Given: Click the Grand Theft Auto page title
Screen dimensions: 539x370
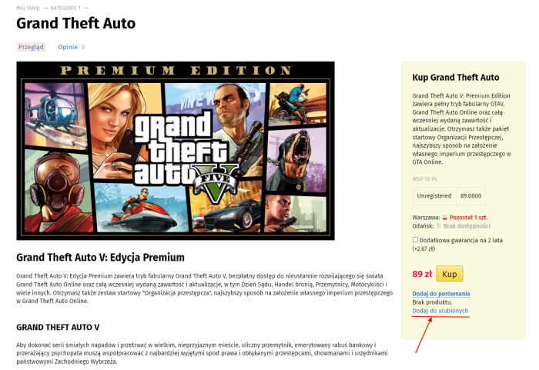Looking at the screenshot, I should coord(76,23).
